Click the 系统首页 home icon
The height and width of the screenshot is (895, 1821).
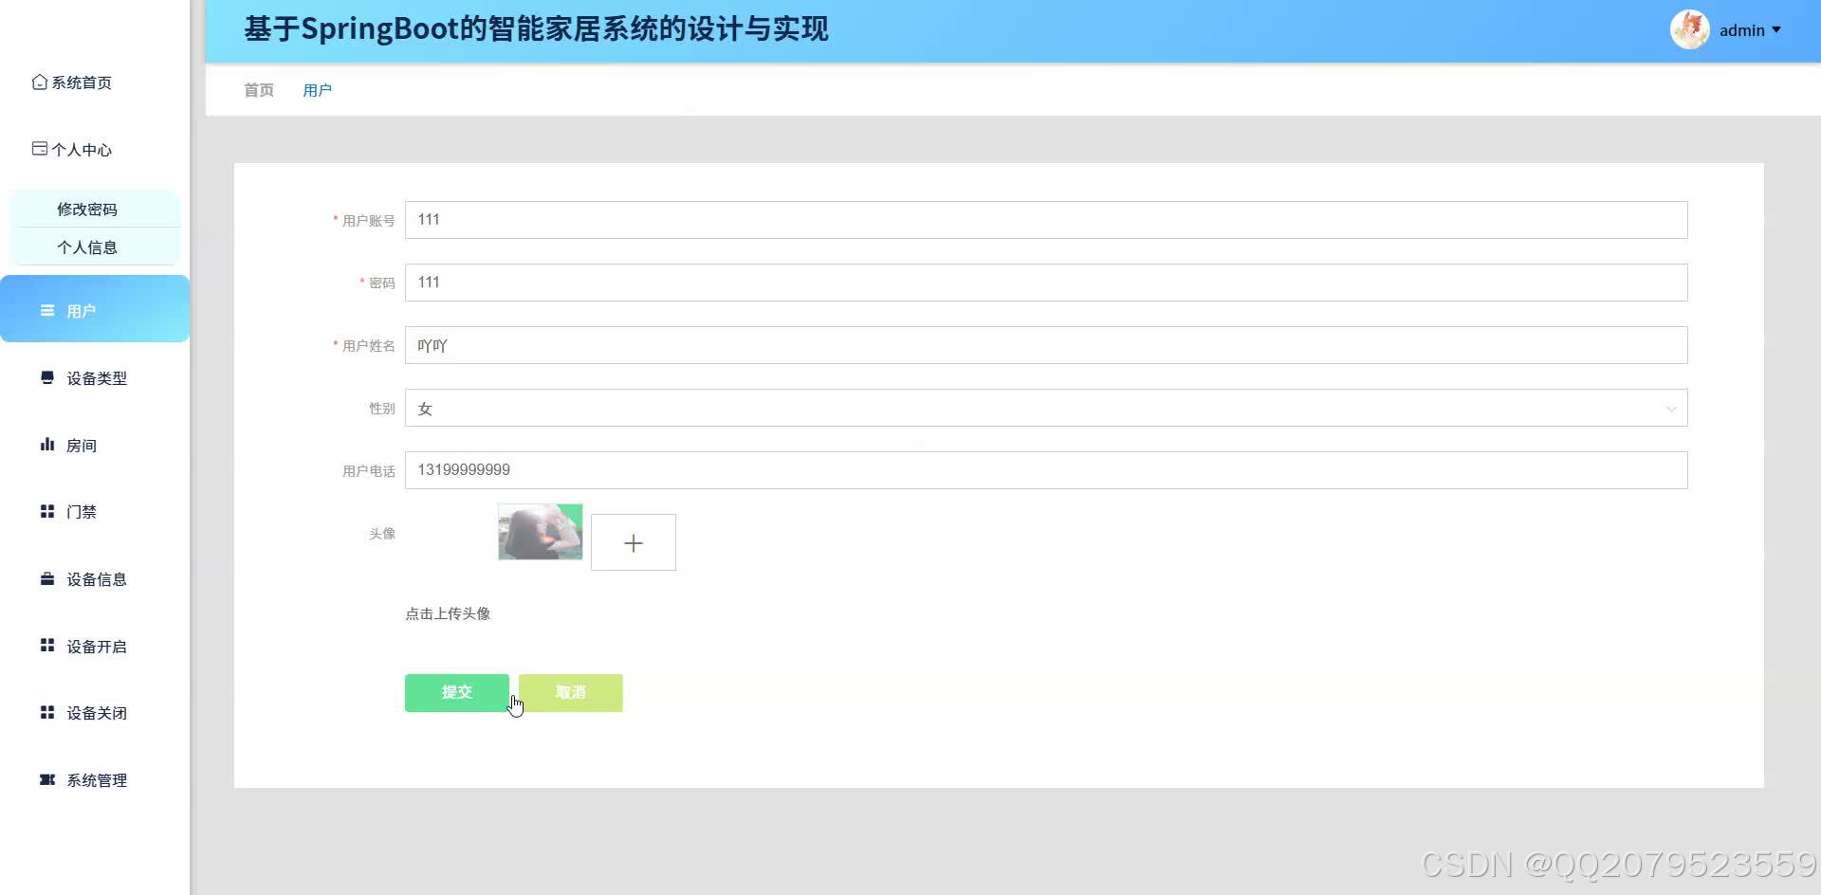pos(39,82)
